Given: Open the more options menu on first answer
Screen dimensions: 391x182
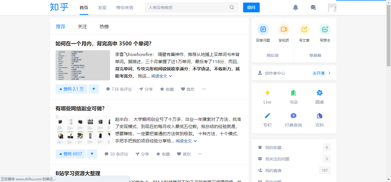Looking at the screenshot, I should 204,89.
